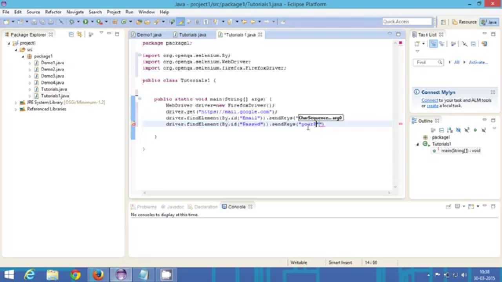
Task: Click the New Java Class toolbar icon
Action: tap(124, 22)
